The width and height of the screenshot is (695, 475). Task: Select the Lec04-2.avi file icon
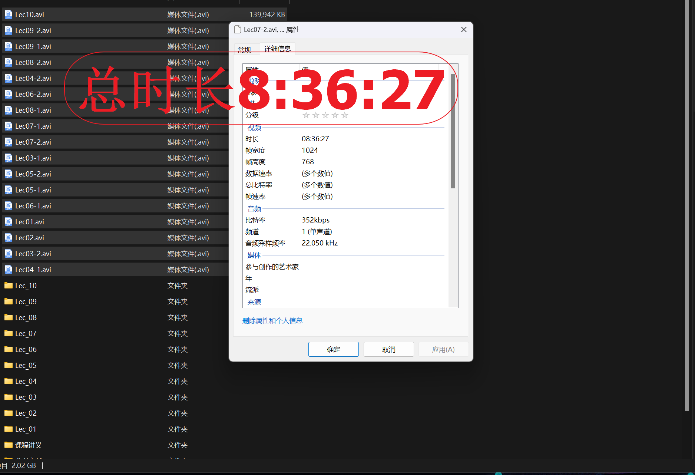coord(8,78)
